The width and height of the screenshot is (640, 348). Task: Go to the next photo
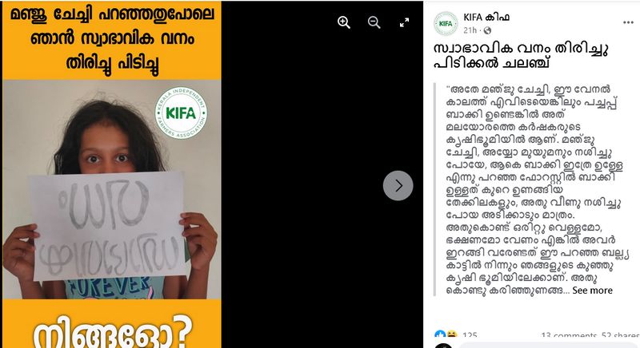click(x=398, y=186)
